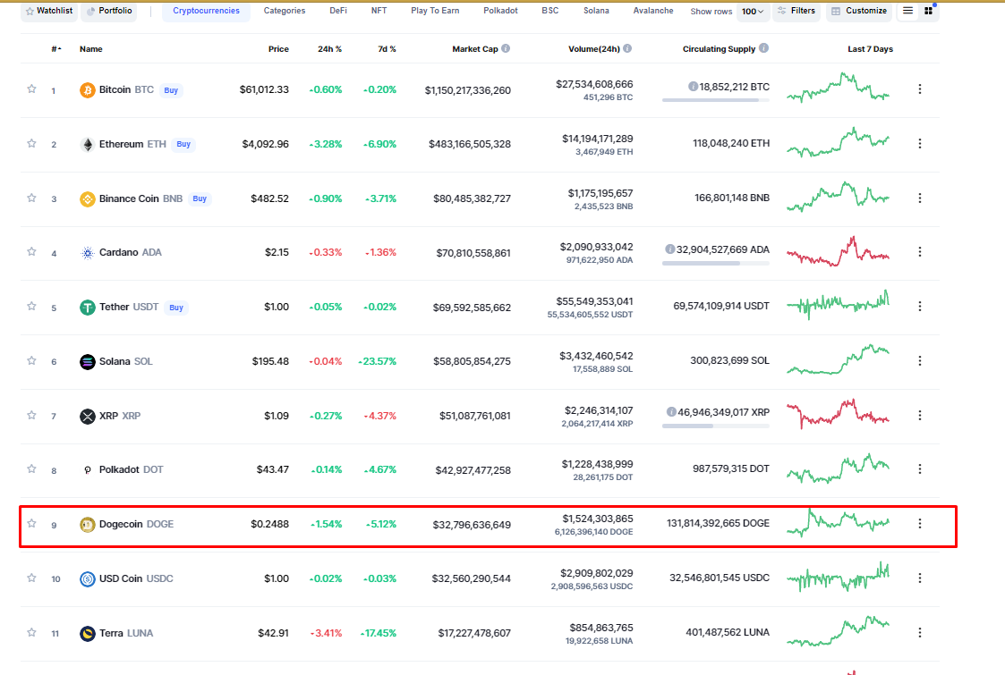Open Binance Coin row options menu

coord(920,198)
